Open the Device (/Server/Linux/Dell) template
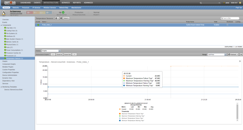The height and width of the screenshot is (130, 243). 13,90
